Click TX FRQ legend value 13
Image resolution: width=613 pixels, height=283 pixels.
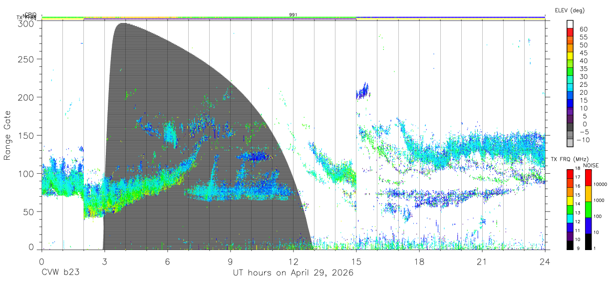pos(578,213)
